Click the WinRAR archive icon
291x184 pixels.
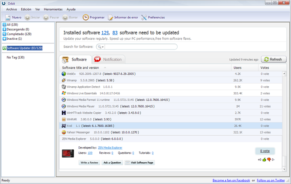[64, 119]
